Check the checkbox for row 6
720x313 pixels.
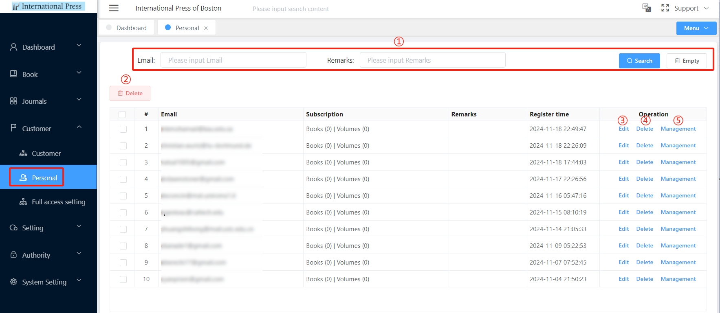click(x=123, y=212)
